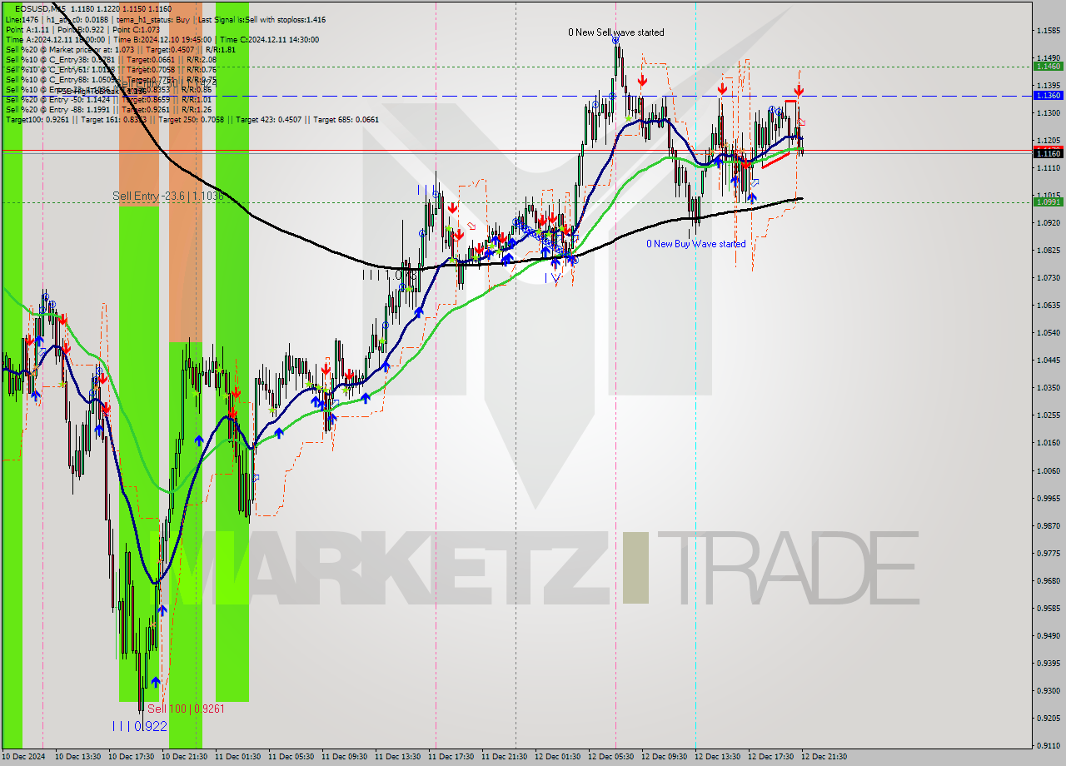Click the 1.0160 price axis label

pos(1048,443)
